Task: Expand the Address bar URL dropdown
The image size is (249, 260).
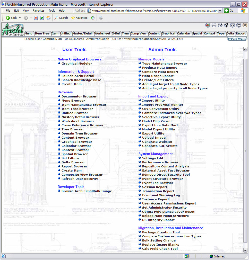Action: pyautogui.click(x=220, y=11)
